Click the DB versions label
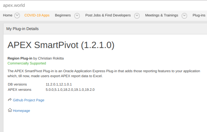The height and width of the screenshot is (132, 207). [17, 84]
